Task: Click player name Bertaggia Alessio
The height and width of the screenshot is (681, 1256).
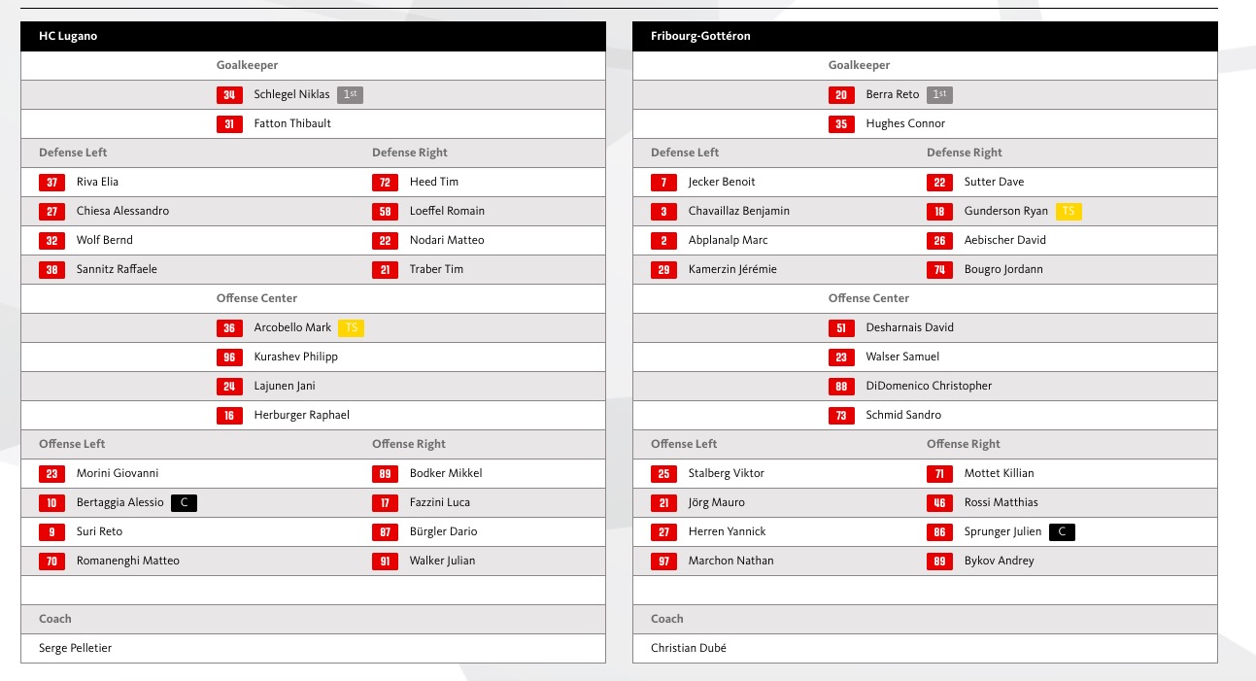Action: pyautogui.click(x=120, y=502)
